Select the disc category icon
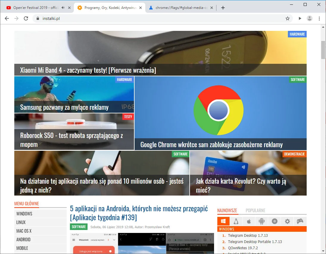Image resolution: width=326 pixels, height=254 pixels. pyautogui.click(x=274, y=221)
